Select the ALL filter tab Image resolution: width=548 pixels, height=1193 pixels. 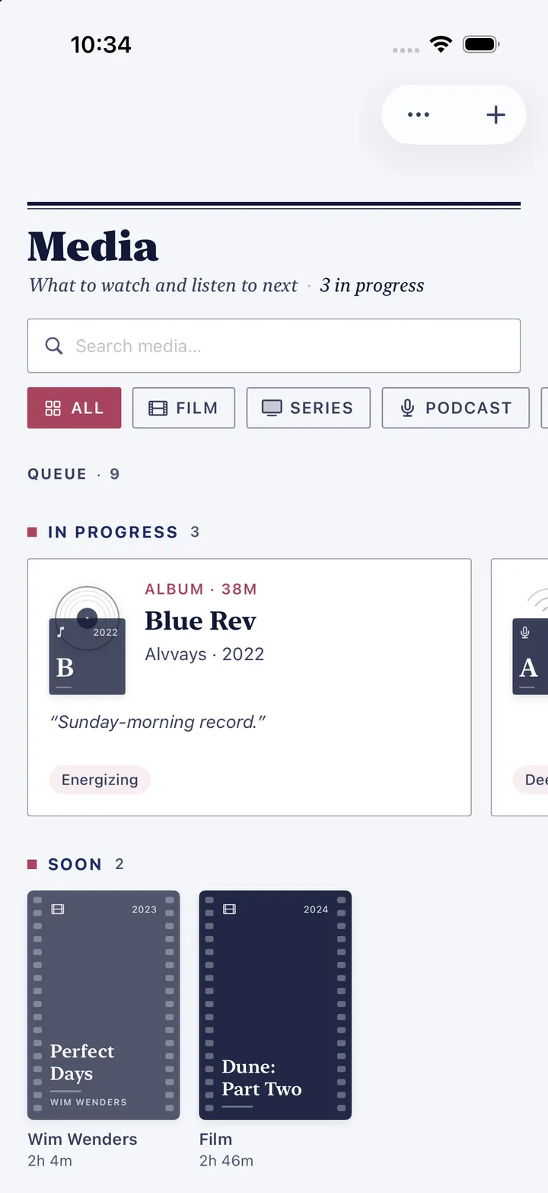[75, 408]
